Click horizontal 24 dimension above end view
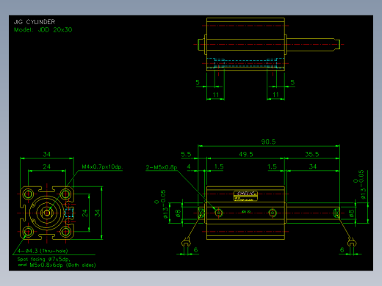The height and width of the screenshot is (286, 382). tap(46, 166)
